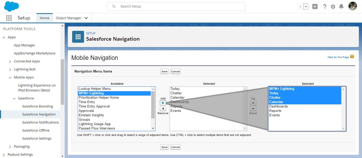Click the orange help icon beside Help for this Page
The width and height of the screenshot is (362, 158).
[x=352, y=56]
